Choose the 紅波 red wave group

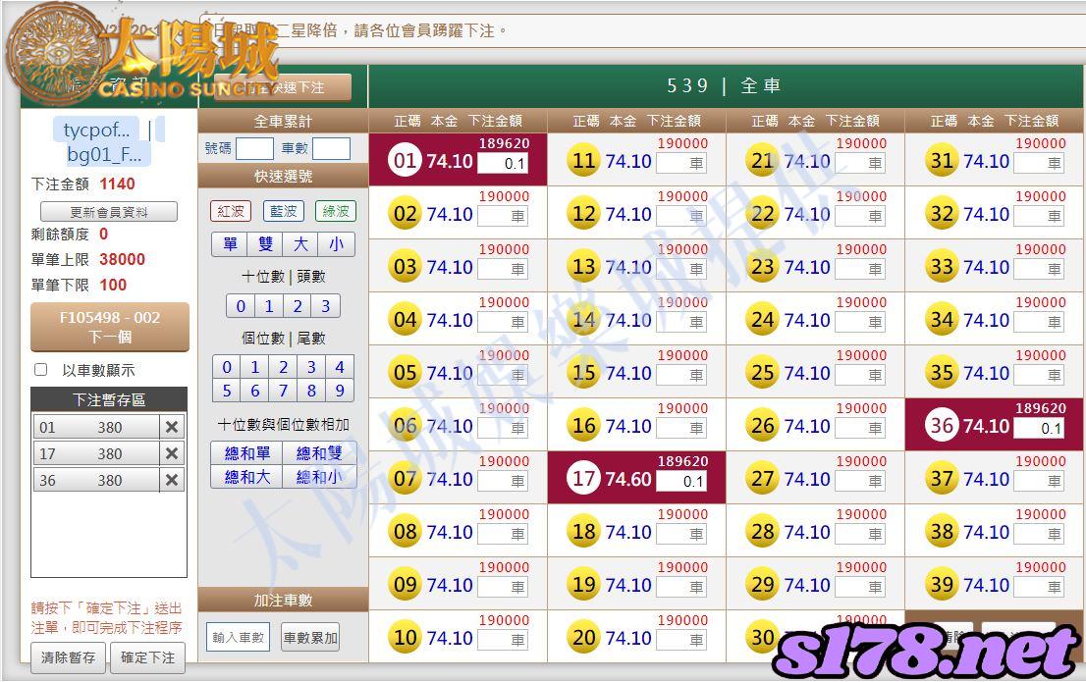click(x=231, y=211)
